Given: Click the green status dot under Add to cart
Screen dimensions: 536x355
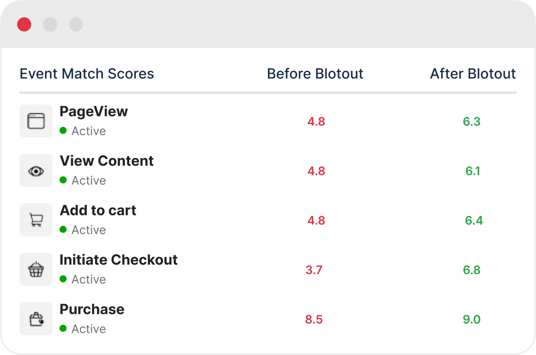Looking at the screenshot, I should pos(63,229).
